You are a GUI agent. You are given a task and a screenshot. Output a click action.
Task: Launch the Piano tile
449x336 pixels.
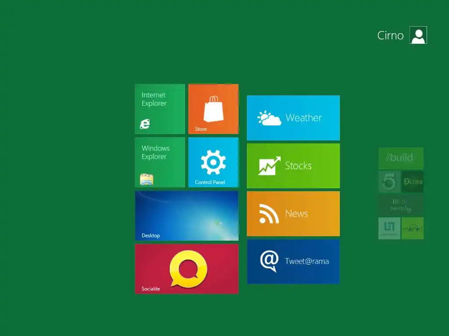click(x=413, y=182)
